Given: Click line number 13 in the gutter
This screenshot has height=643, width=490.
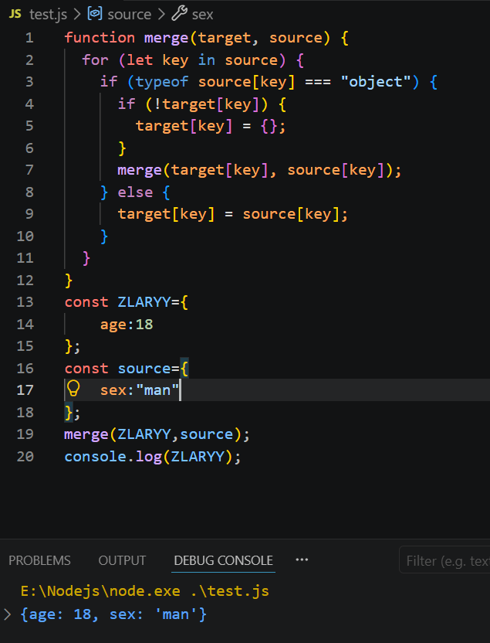Looking at the screenshot, I should click(x=25, y=302).
